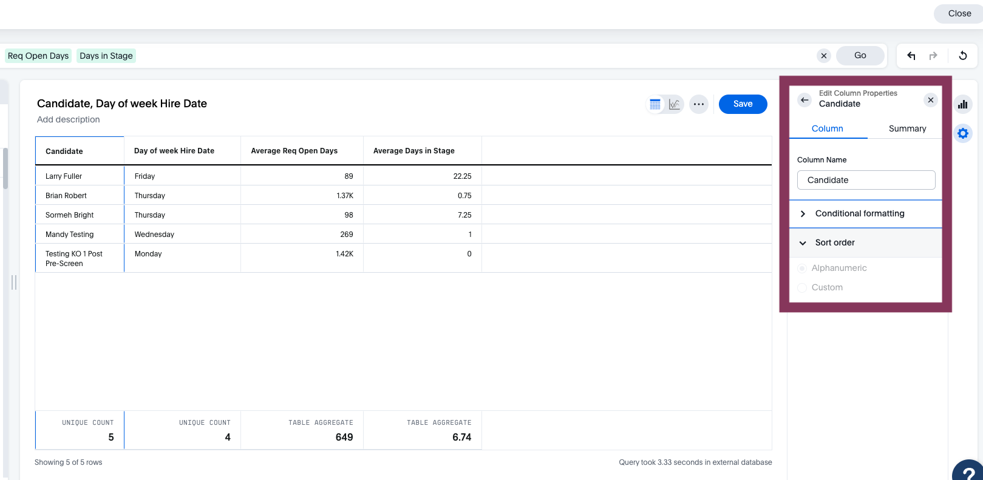Switch to chart view icon
983x480 pixels.
[675, 104]
